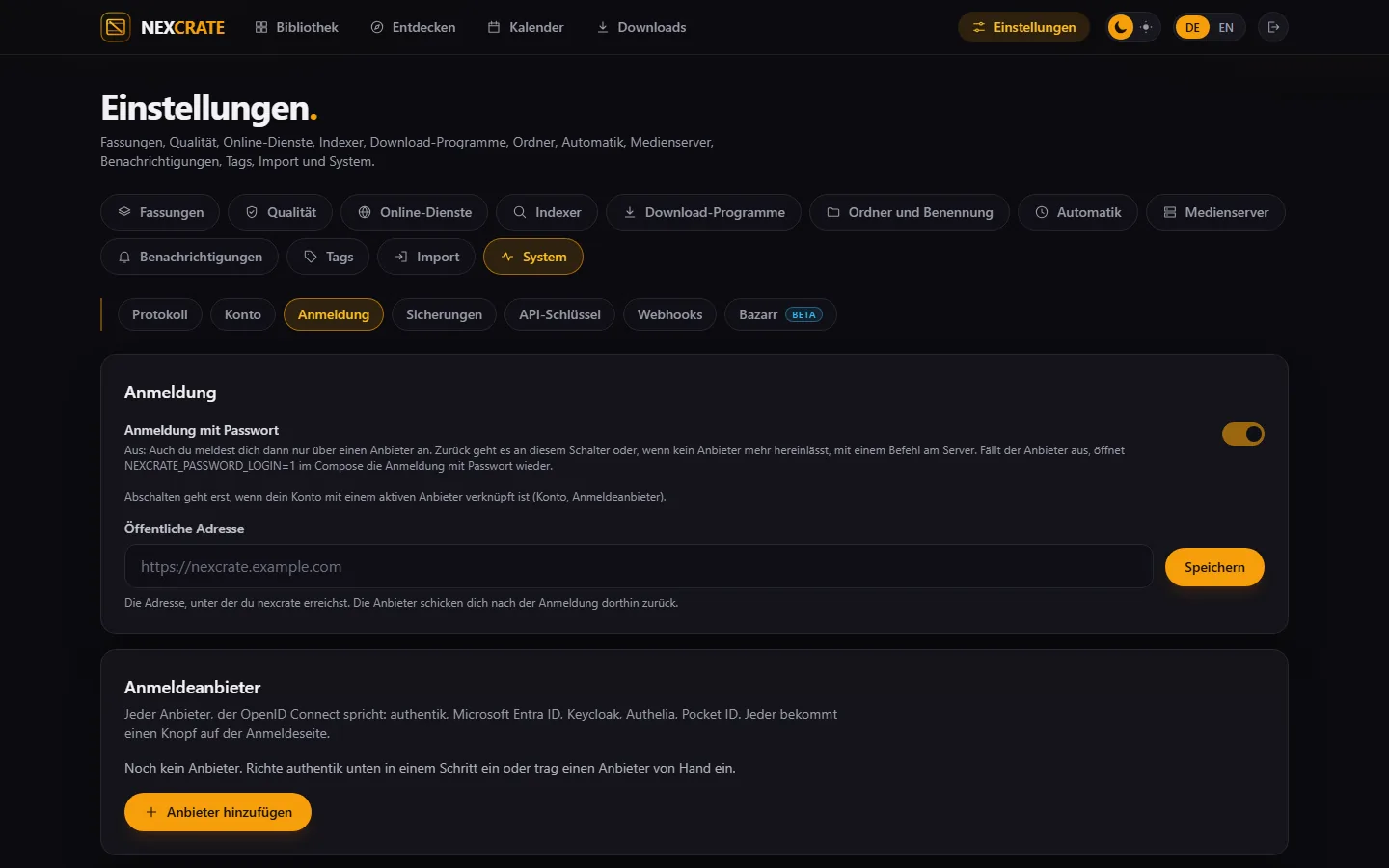Click the Einstellungen button in the header
Image resolution: width=1389 pixels, height=868 pixels.
[1023, 27]
